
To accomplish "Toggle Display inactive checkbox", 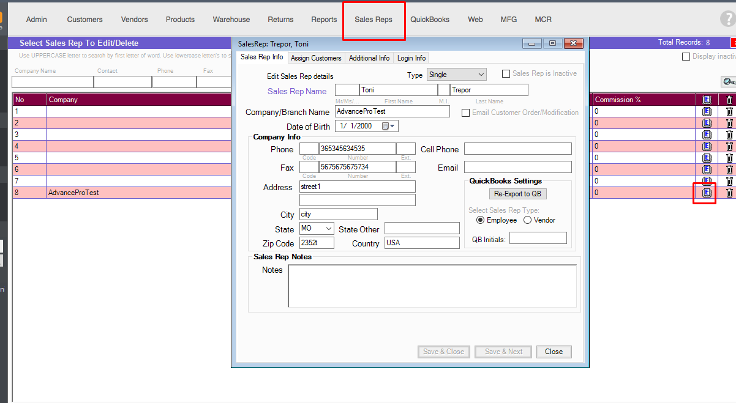I will [686, 57].
